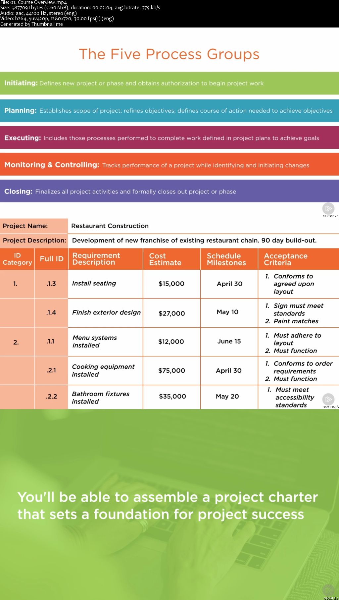Click the 'April 30' milestone for Cooking equipment
This screenshot has height=600, width=339.
(x=229, y=370)
